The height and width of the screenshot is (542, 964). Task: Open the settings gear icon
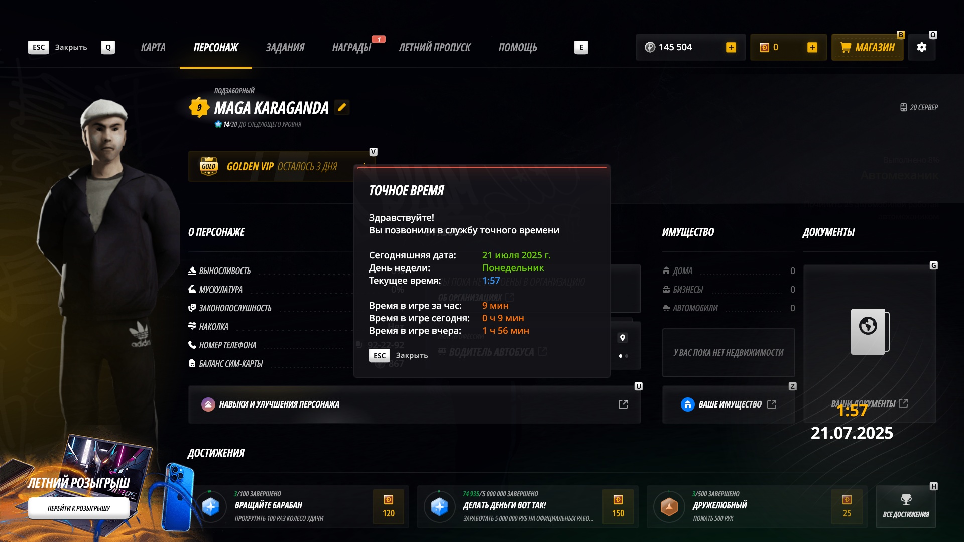[921, 47]
